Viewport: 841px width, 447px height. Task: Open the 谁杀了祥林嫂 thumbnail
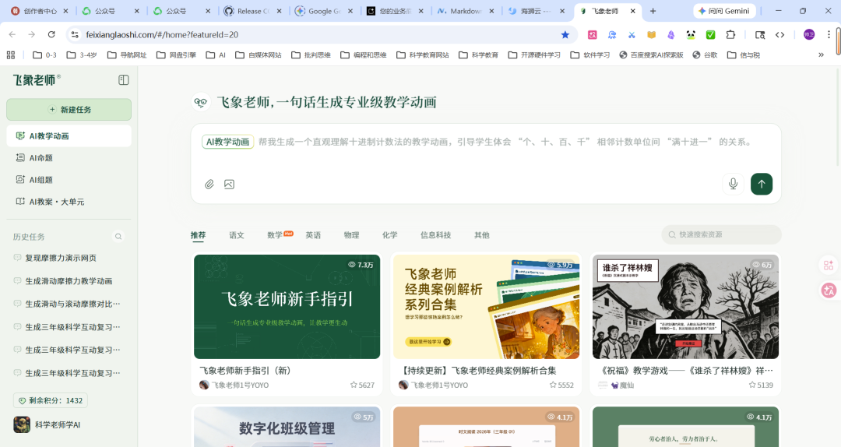(x=685, y=306)
